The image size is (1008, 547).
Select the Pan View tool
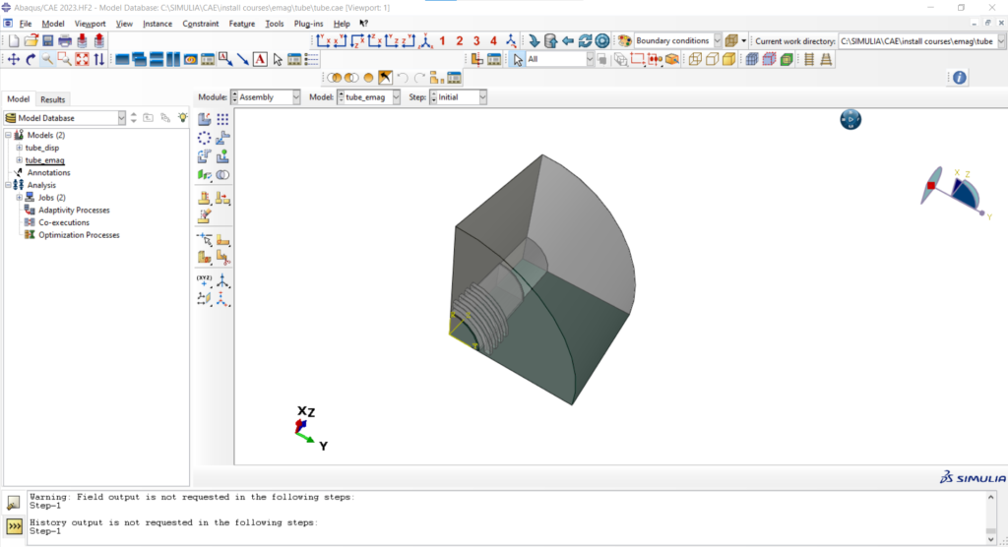click(x=14, y=59)
